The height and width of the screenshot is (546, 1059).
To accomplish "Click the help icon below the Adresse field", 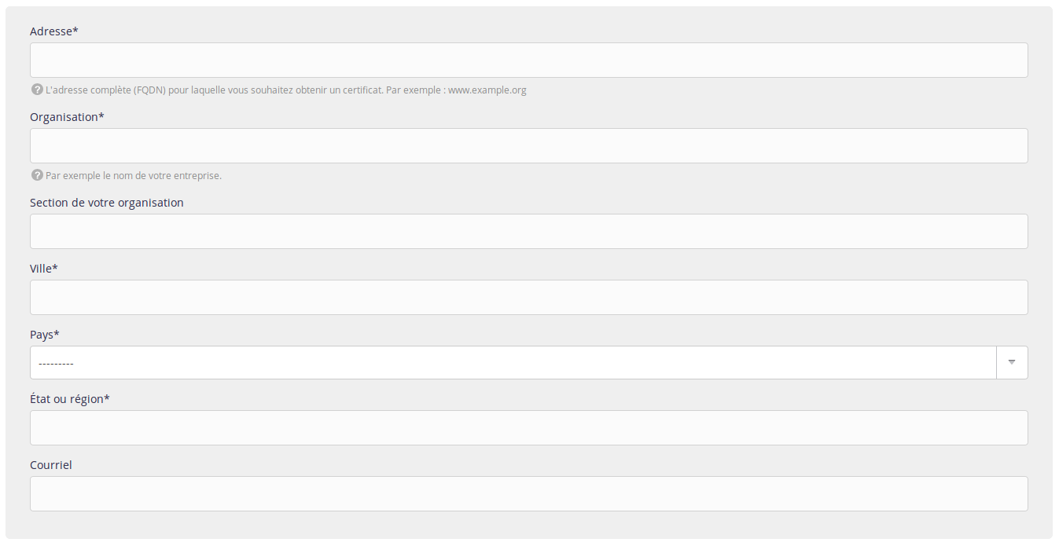I will (x=37, y=90).
